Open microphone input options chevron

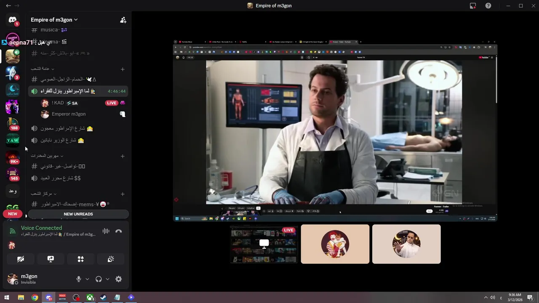87,279
